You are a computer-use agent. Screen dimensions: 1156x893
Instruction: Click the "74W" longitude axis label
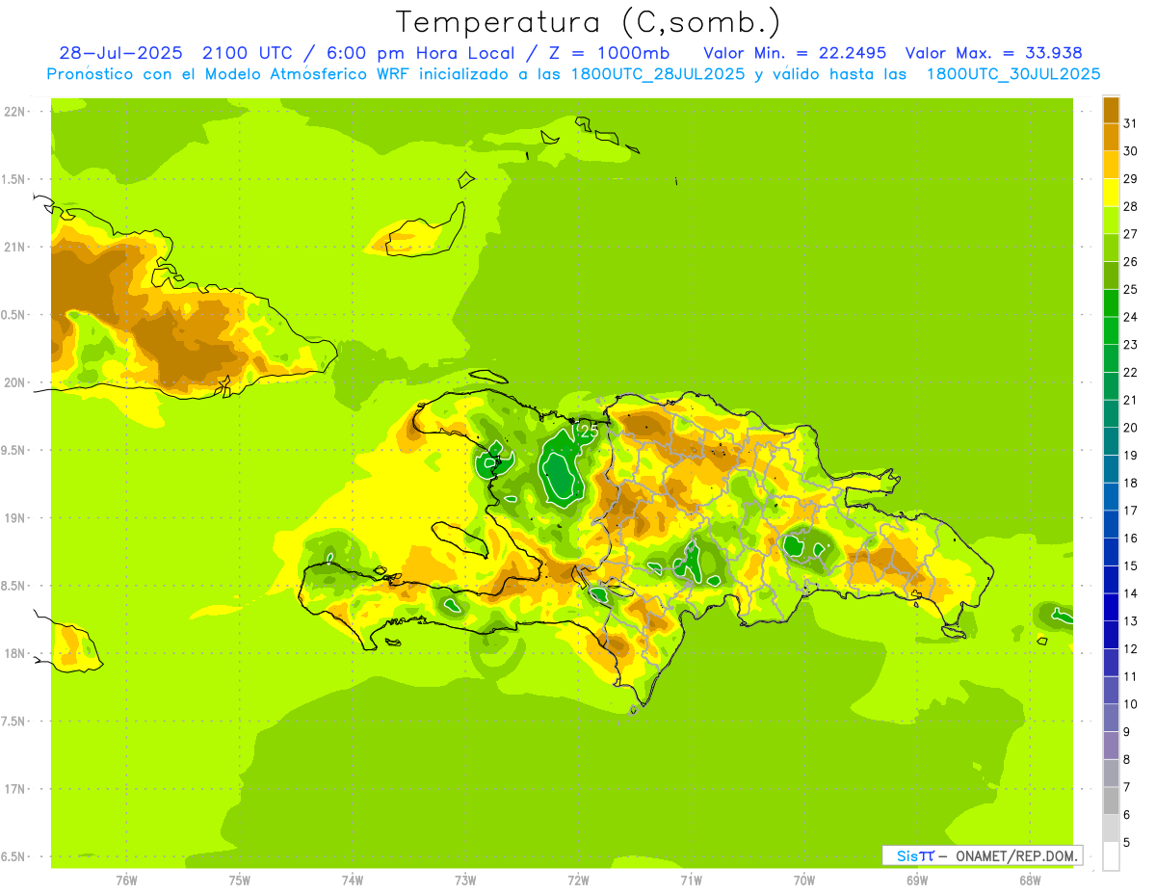click(353, 880)
